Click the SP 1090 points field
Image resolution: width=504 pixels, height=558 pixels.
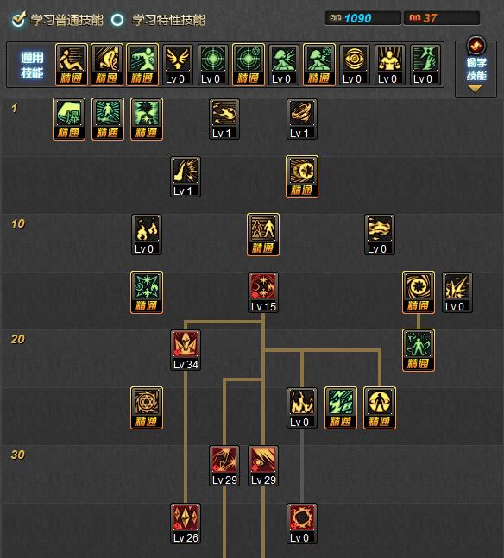point(363,18)
